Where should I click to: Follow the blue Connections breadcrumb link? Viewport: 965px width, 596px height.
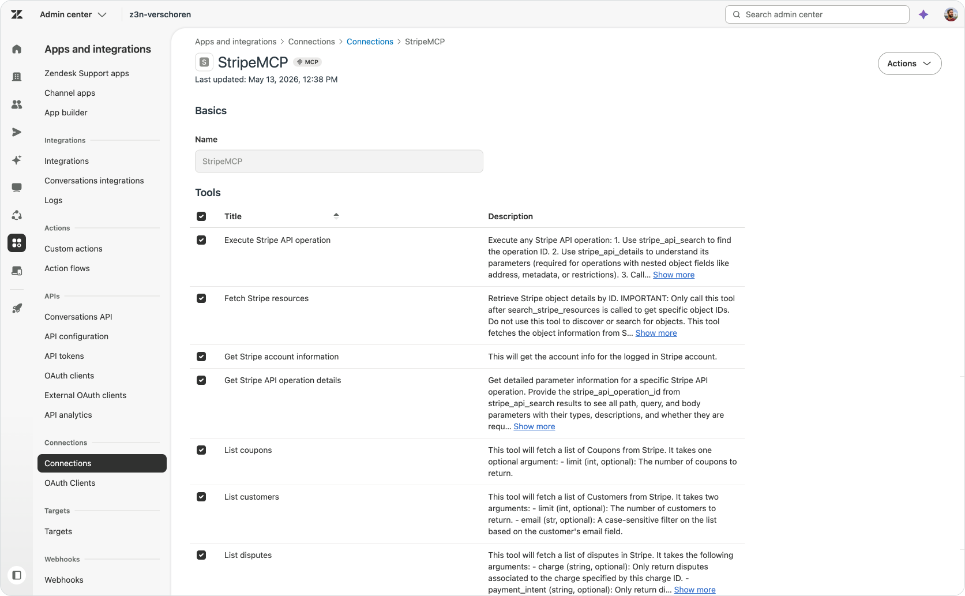370,42
